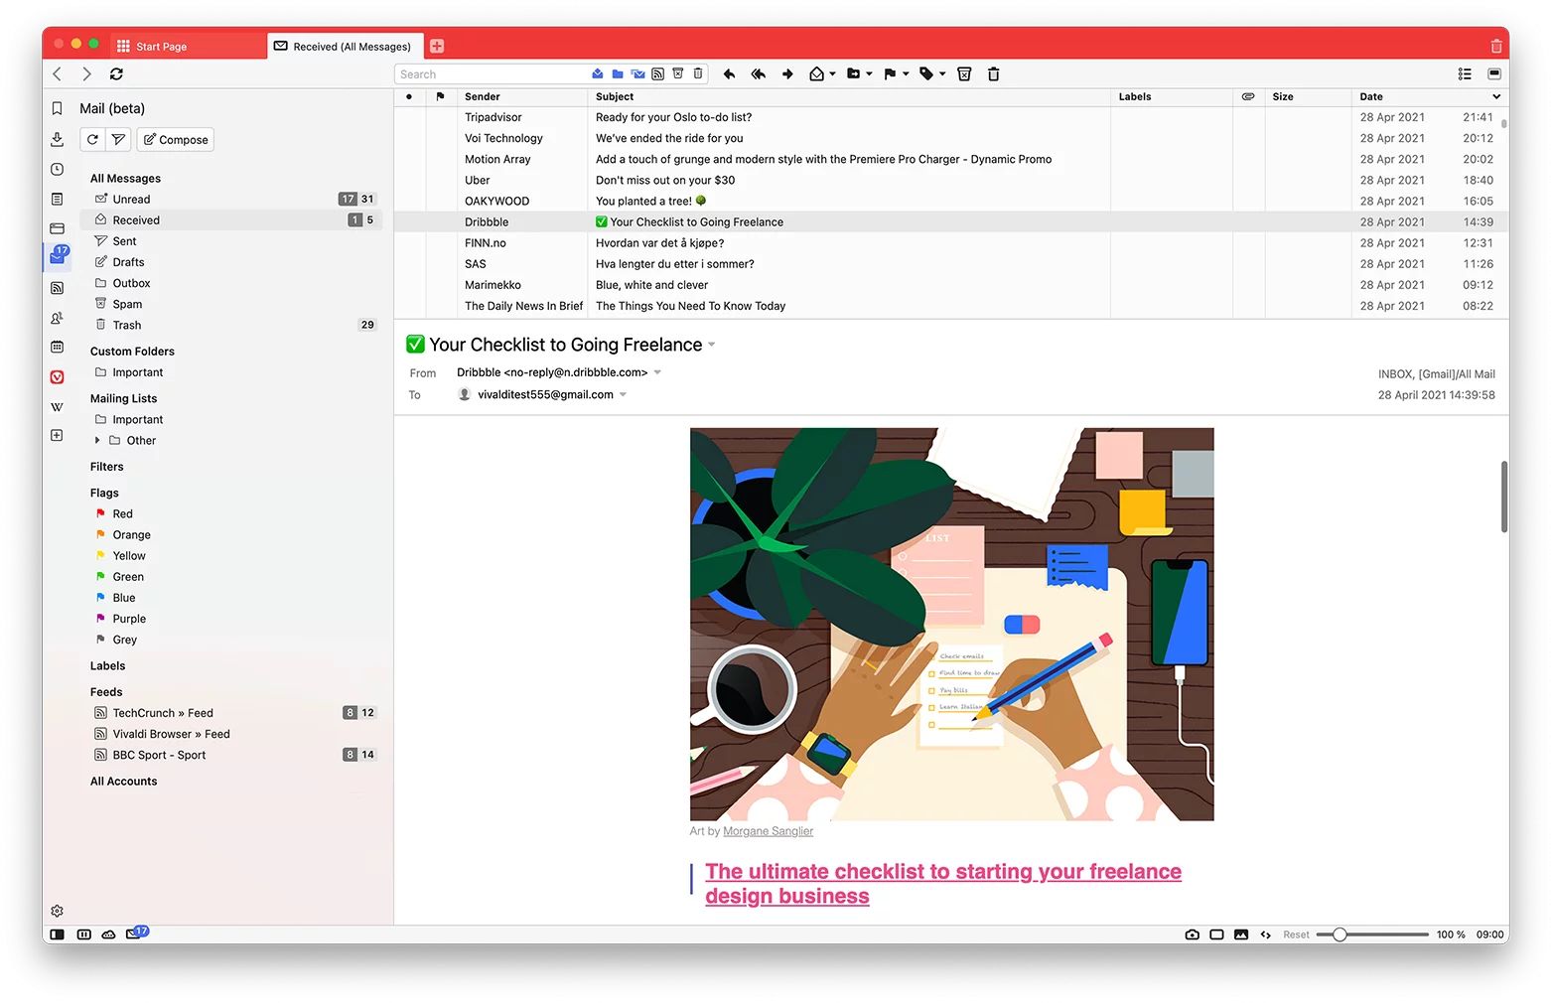Click the Compose button
The image size is (1551, 1003).
tap(176, 140)
